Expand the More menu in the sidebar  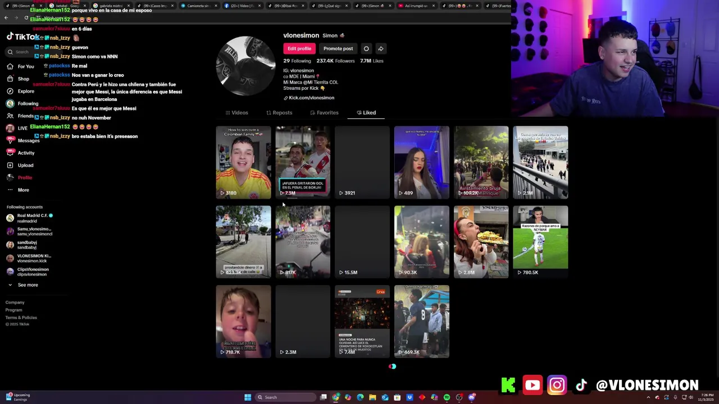click(x=18, y=190)
